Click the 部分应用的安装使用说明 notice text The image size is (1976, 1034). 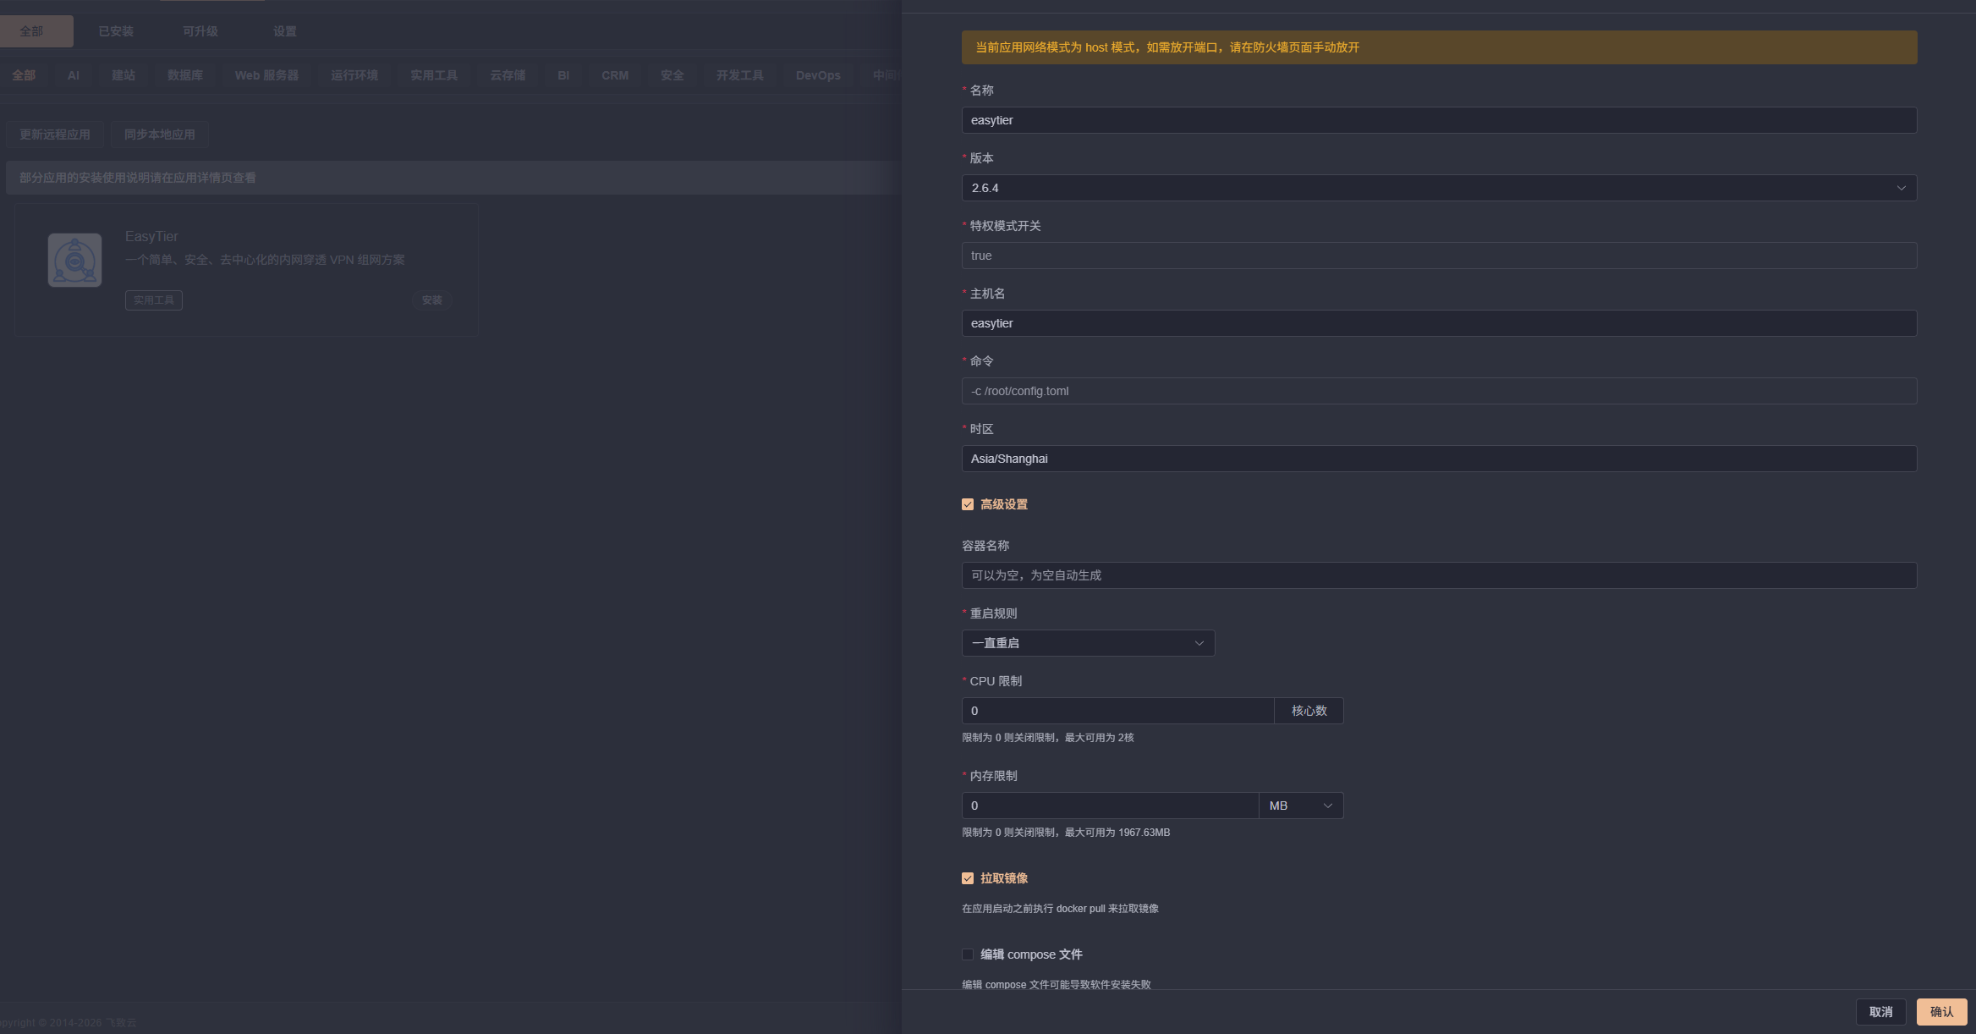(138, 178)
